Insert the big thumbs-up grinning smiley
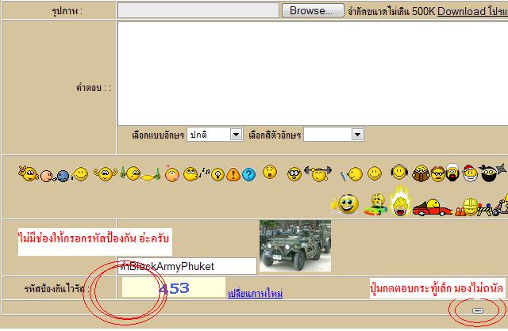Image resolution: width=508 pixels, height=331 pixels. (x=345, y=204)
